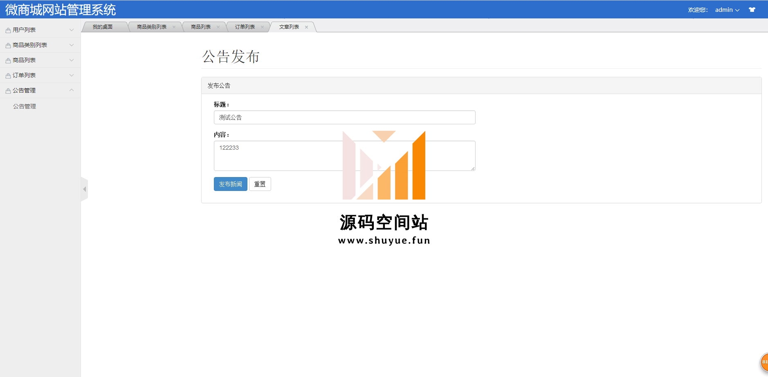Screen dimensions: 768x377
Task: Collapse the 公告管理 menu chevron
Action: point(72,90)
